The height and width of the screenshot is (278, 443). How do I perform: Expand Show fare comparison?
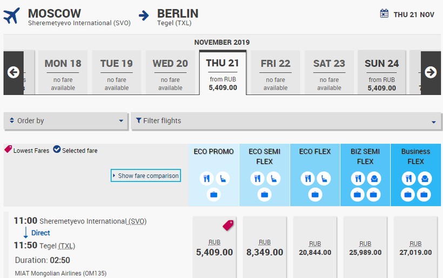point(145,175)
